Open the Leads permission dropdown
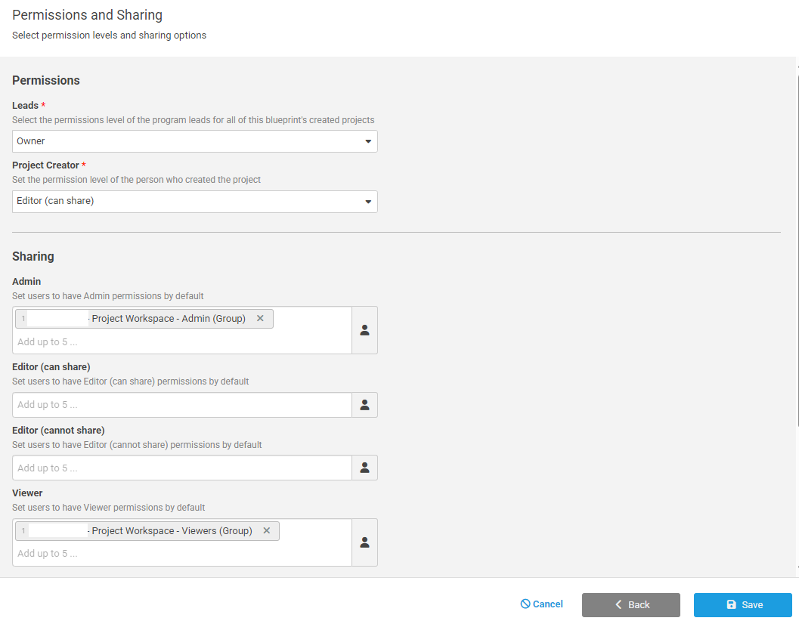This screenshot has height=624, width=799. click(194, 141)
